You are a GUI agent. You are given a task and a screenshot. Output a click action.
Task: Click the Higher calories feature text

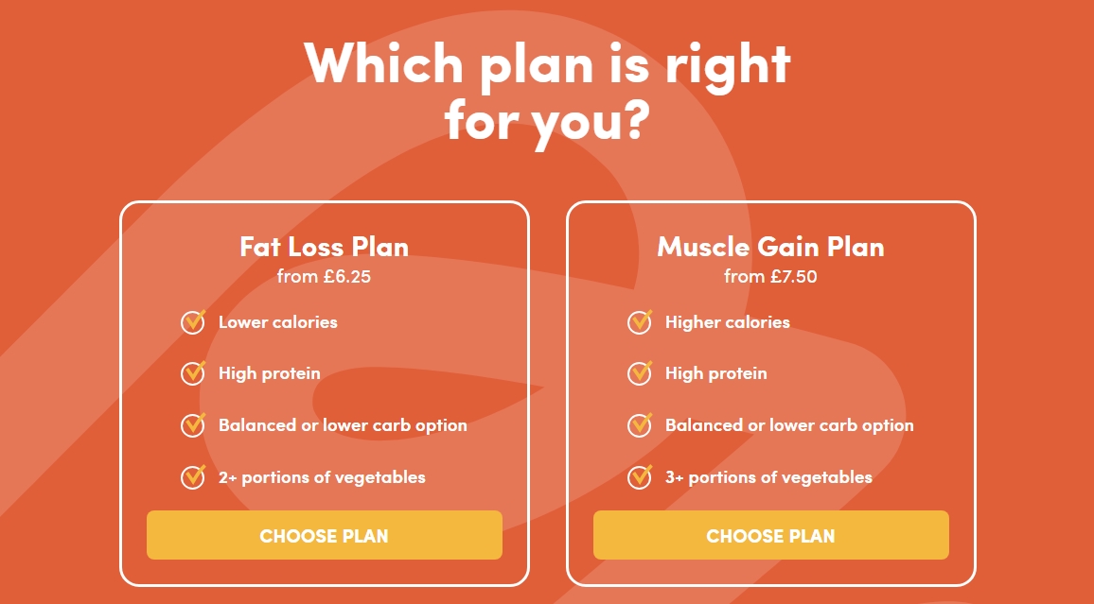pyautogui.click(x=728, y=322)
